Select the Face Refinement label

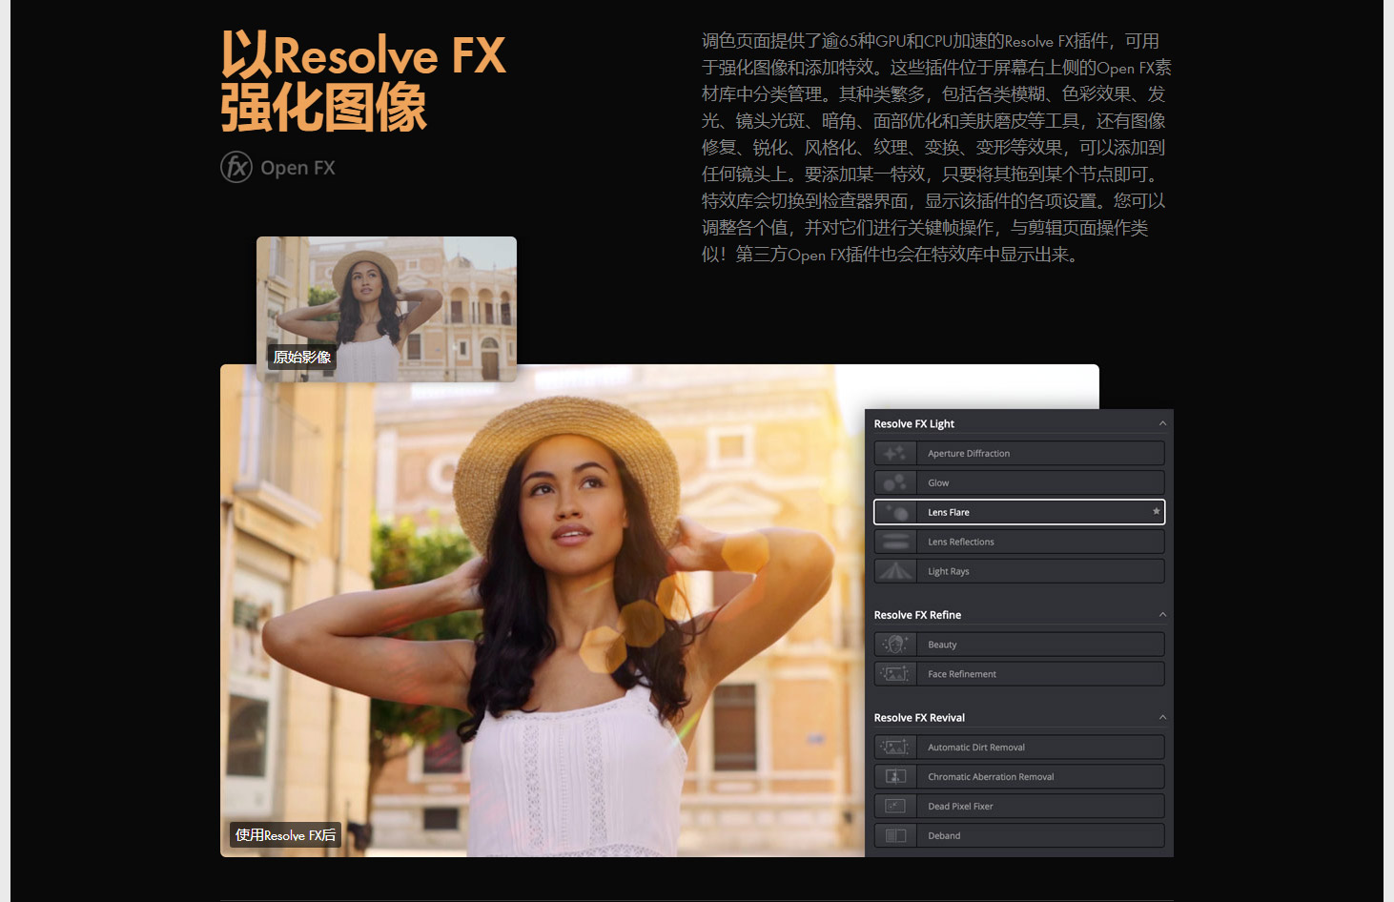962,674
